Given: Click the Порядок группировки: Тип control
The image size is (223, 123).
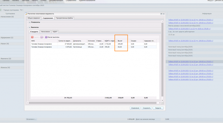Looking at the screenshot, I should click(13, 10).
